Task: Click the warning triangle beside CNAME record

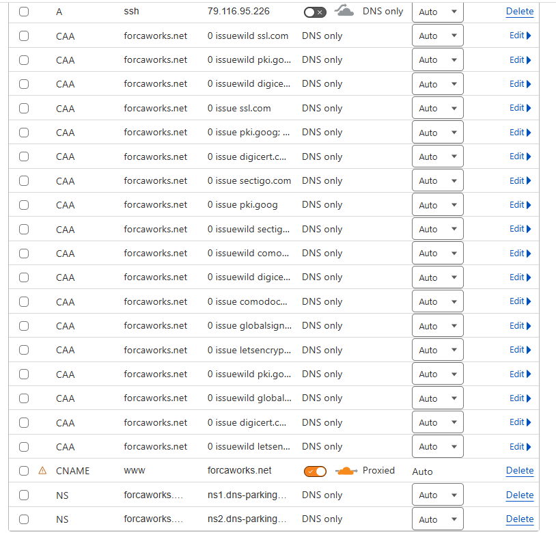Action: 42,471
